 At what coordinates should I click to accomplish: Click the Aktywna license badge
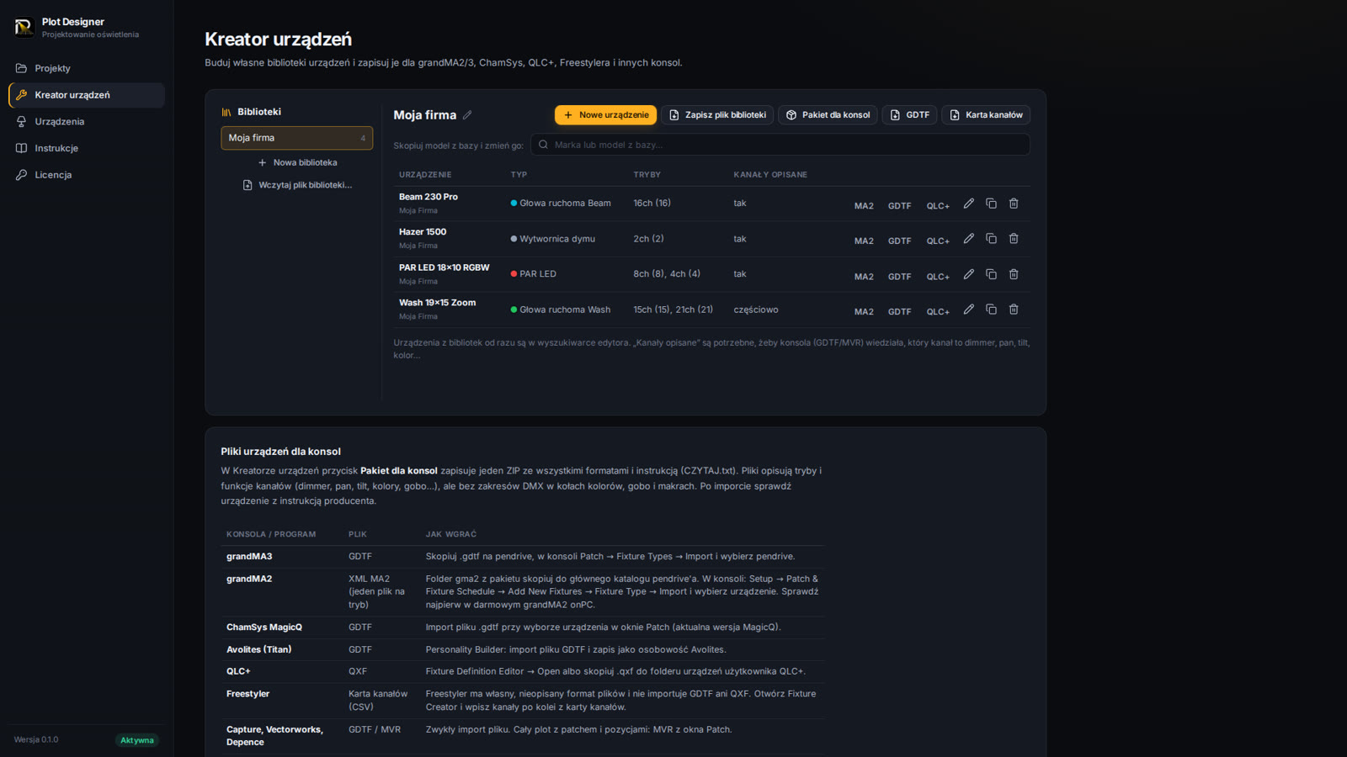pos(137,740)
